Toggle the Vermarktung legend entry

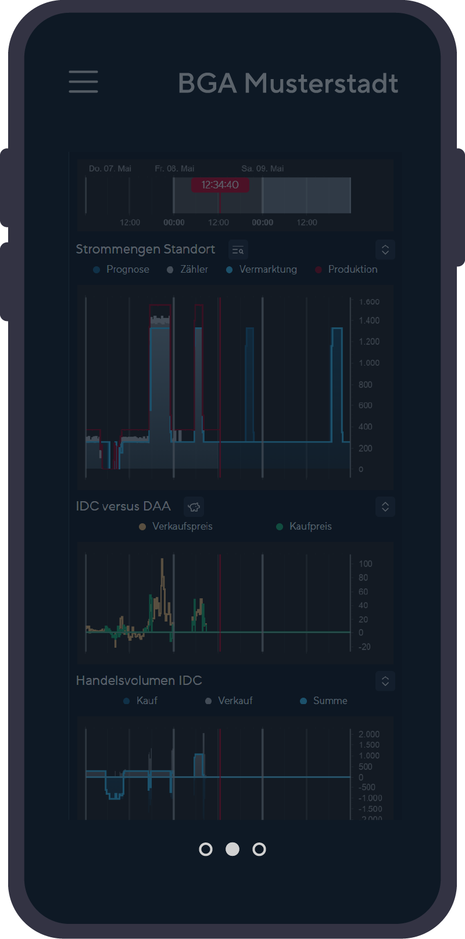262,270
